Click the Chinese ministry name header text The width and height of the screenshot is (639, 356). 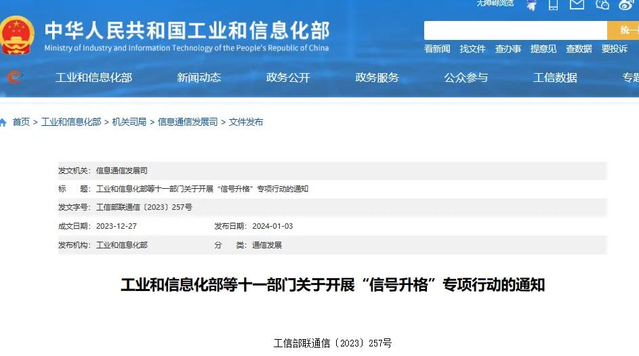pyautogui.click(x=186, y=30)
